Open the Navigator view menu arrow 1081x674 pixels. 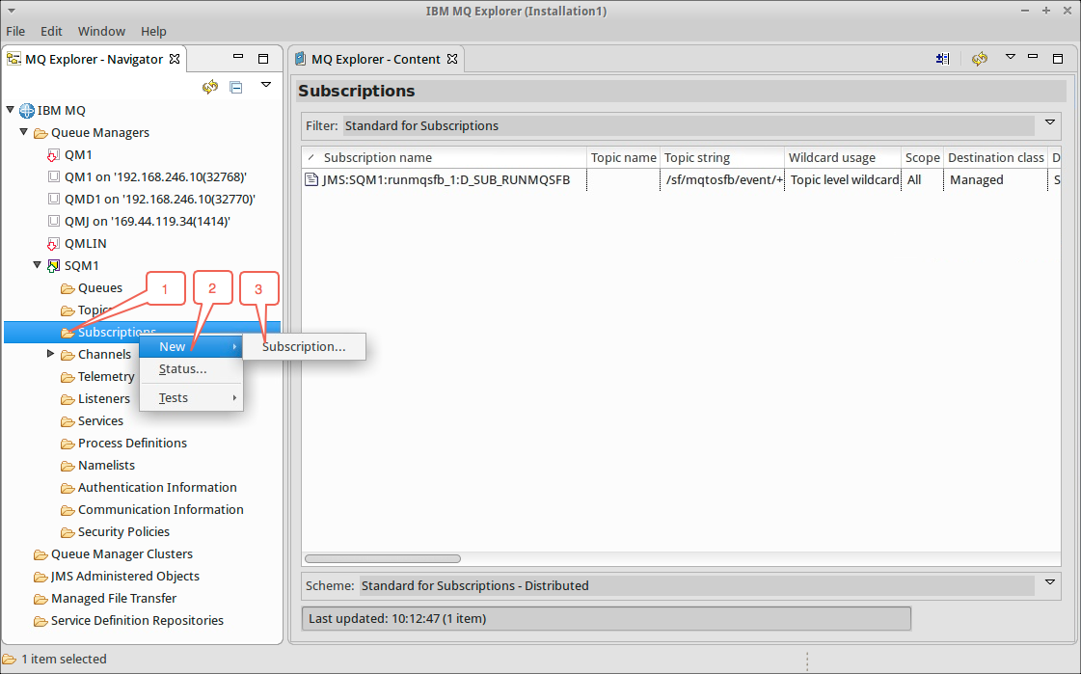tap(266, 85)
